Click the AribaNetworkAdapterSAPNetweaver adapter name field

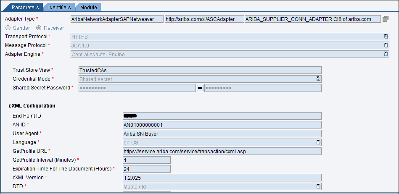point(117,19)
